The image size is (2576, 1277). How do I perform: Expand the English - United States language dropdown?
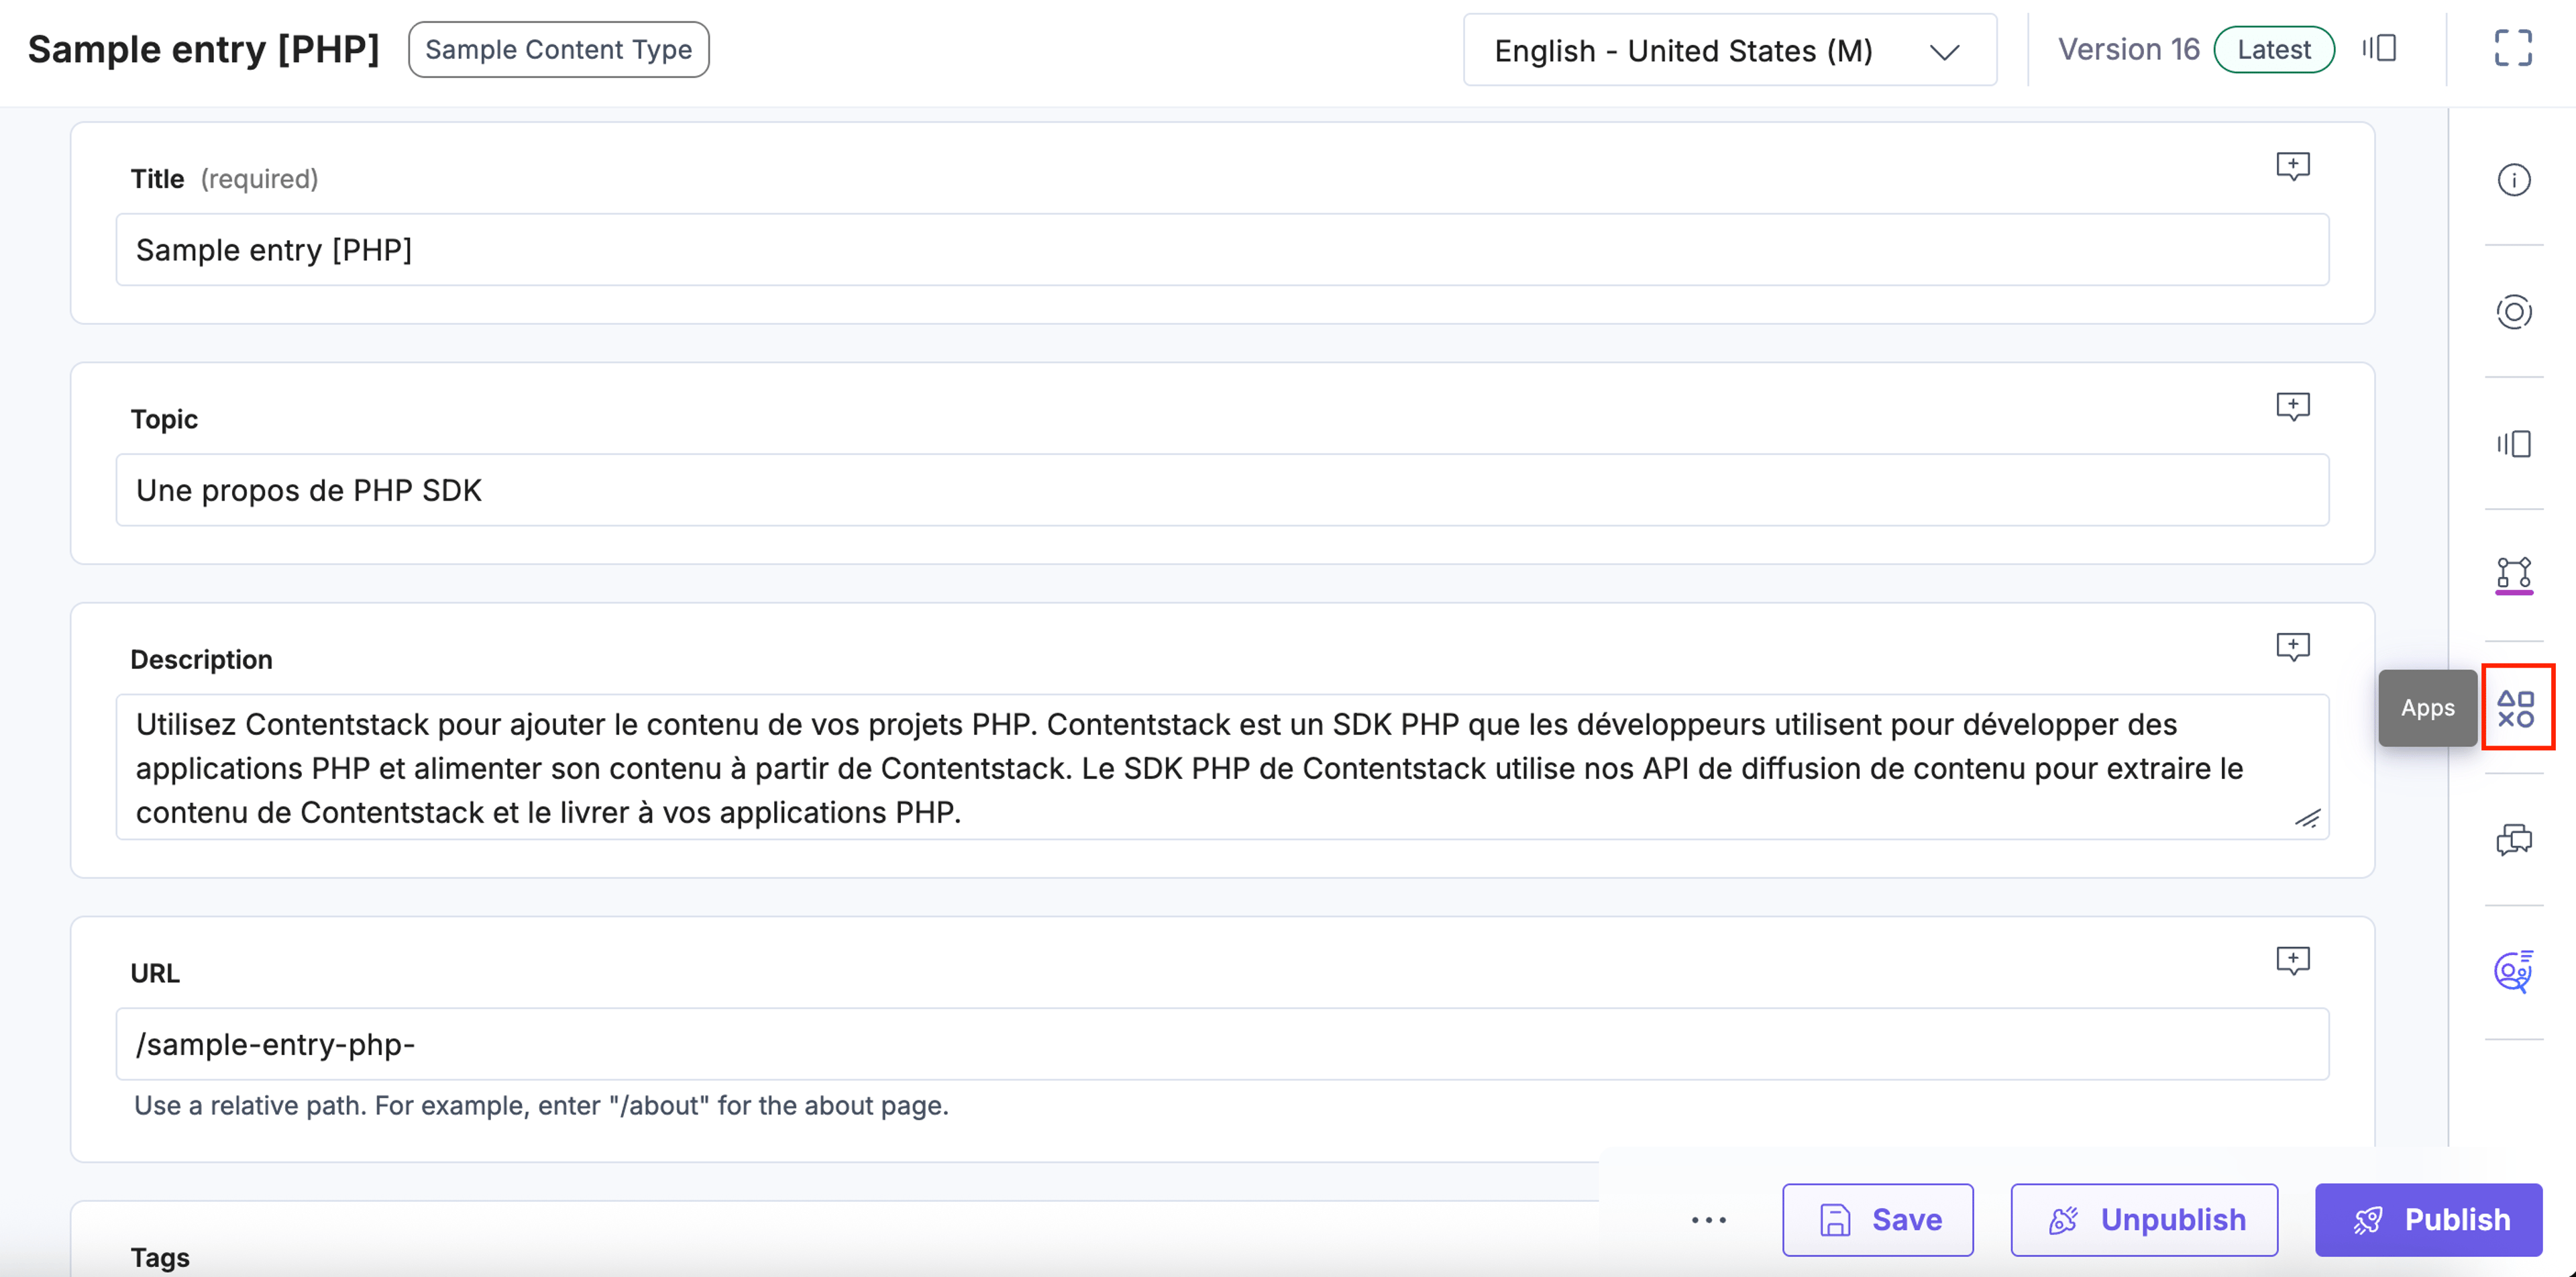(x=1729, y=50)
